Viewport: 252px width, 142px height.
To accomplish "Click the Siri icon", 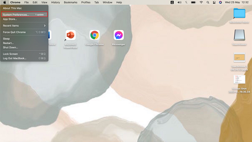I will coord(220,3).
